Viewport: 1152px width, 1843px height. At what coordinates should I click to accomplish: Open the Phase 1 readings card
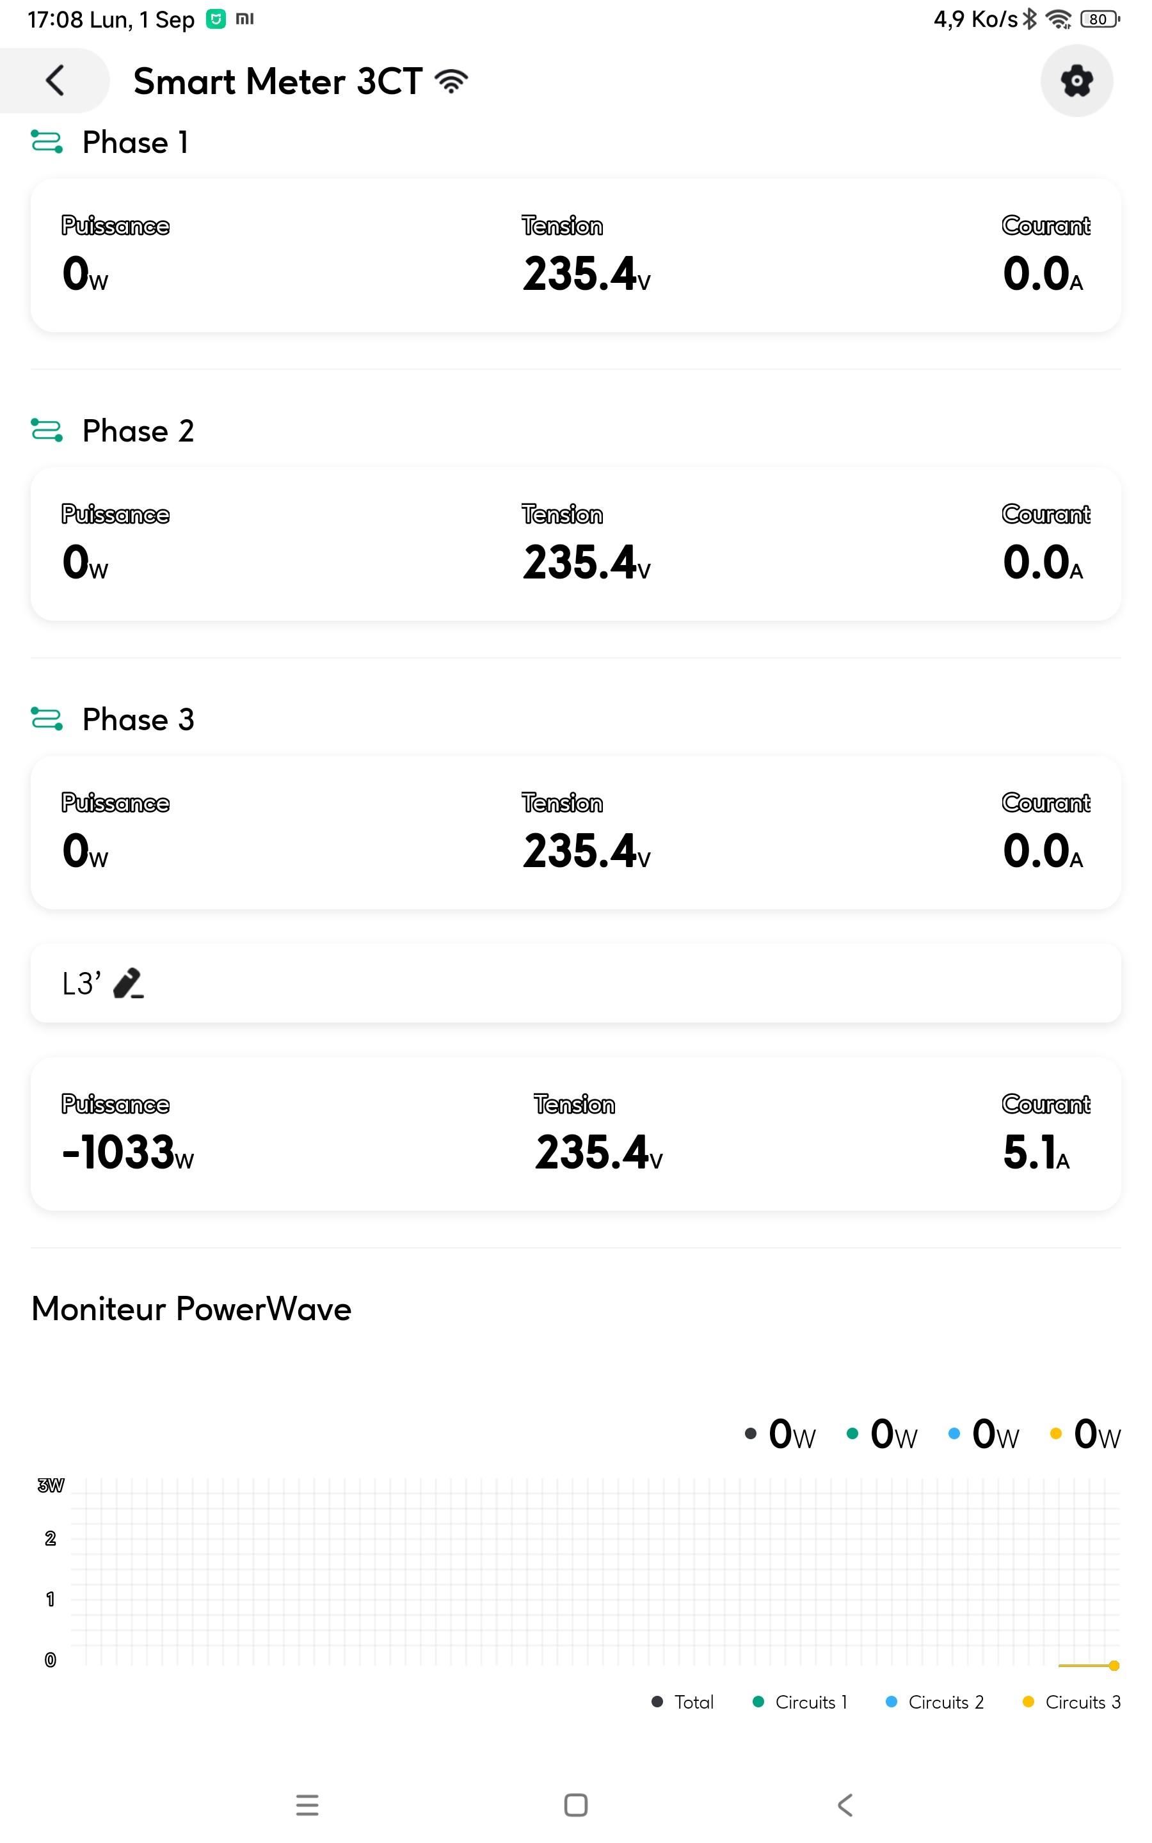click(x=575, y=255)
